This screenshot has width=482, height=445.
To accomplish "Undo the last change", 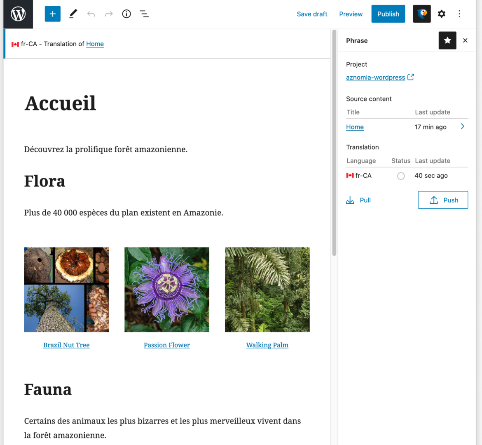I will [x=91, y=14].
